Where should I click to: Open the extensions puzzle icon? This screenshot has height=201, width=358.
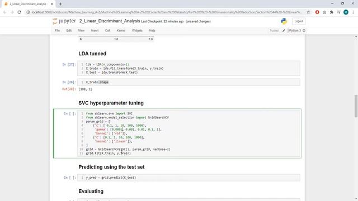tap(332, 12)
